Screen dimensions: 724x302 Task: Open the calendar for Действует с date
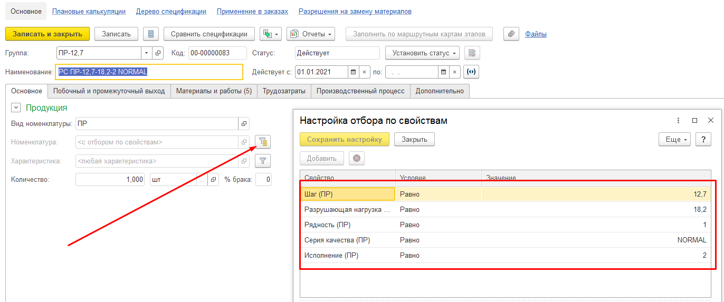[x=353, y=72]
